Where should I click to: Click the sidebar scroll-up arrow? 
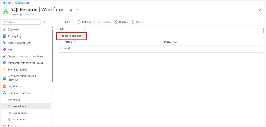52,28
